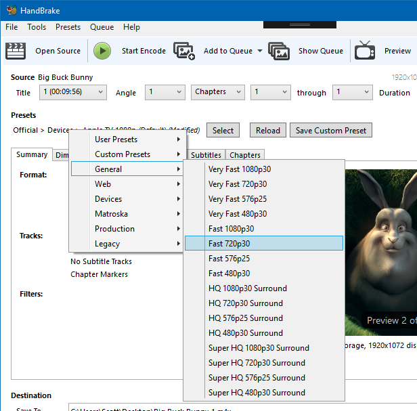Choose the HQ 480p30 Surround preset
The image size is (417, 411).
click(264, 333)
